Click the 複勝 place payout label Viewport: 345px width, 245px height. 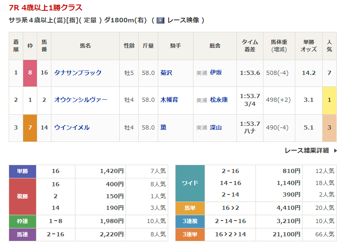[23, 196]
